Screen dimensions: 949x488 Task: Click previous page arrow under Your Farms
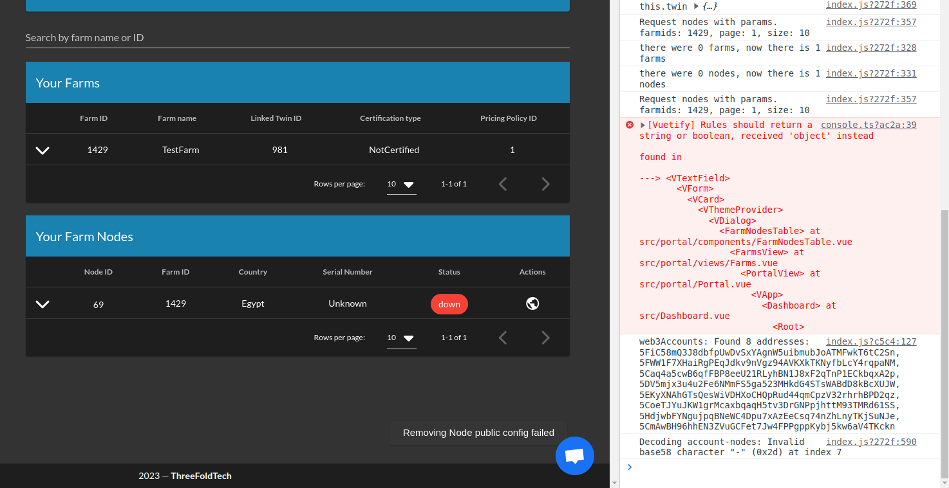coord(503,184)
